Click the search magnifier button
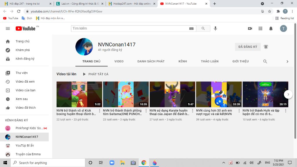This screenshot has width=297, height=167. point(203,29)
